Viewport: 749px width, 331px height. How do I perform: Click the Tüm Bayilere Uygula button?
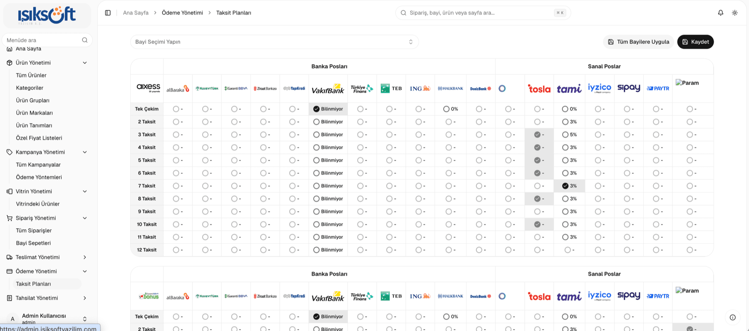click(x=638, y=42)
